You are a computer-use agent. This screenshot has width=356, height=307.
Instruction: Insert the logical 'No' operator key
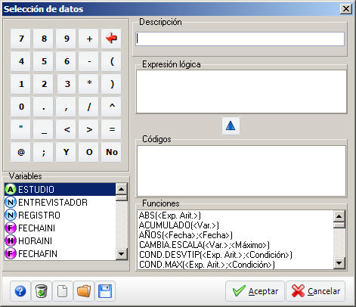tap(111, 152)
